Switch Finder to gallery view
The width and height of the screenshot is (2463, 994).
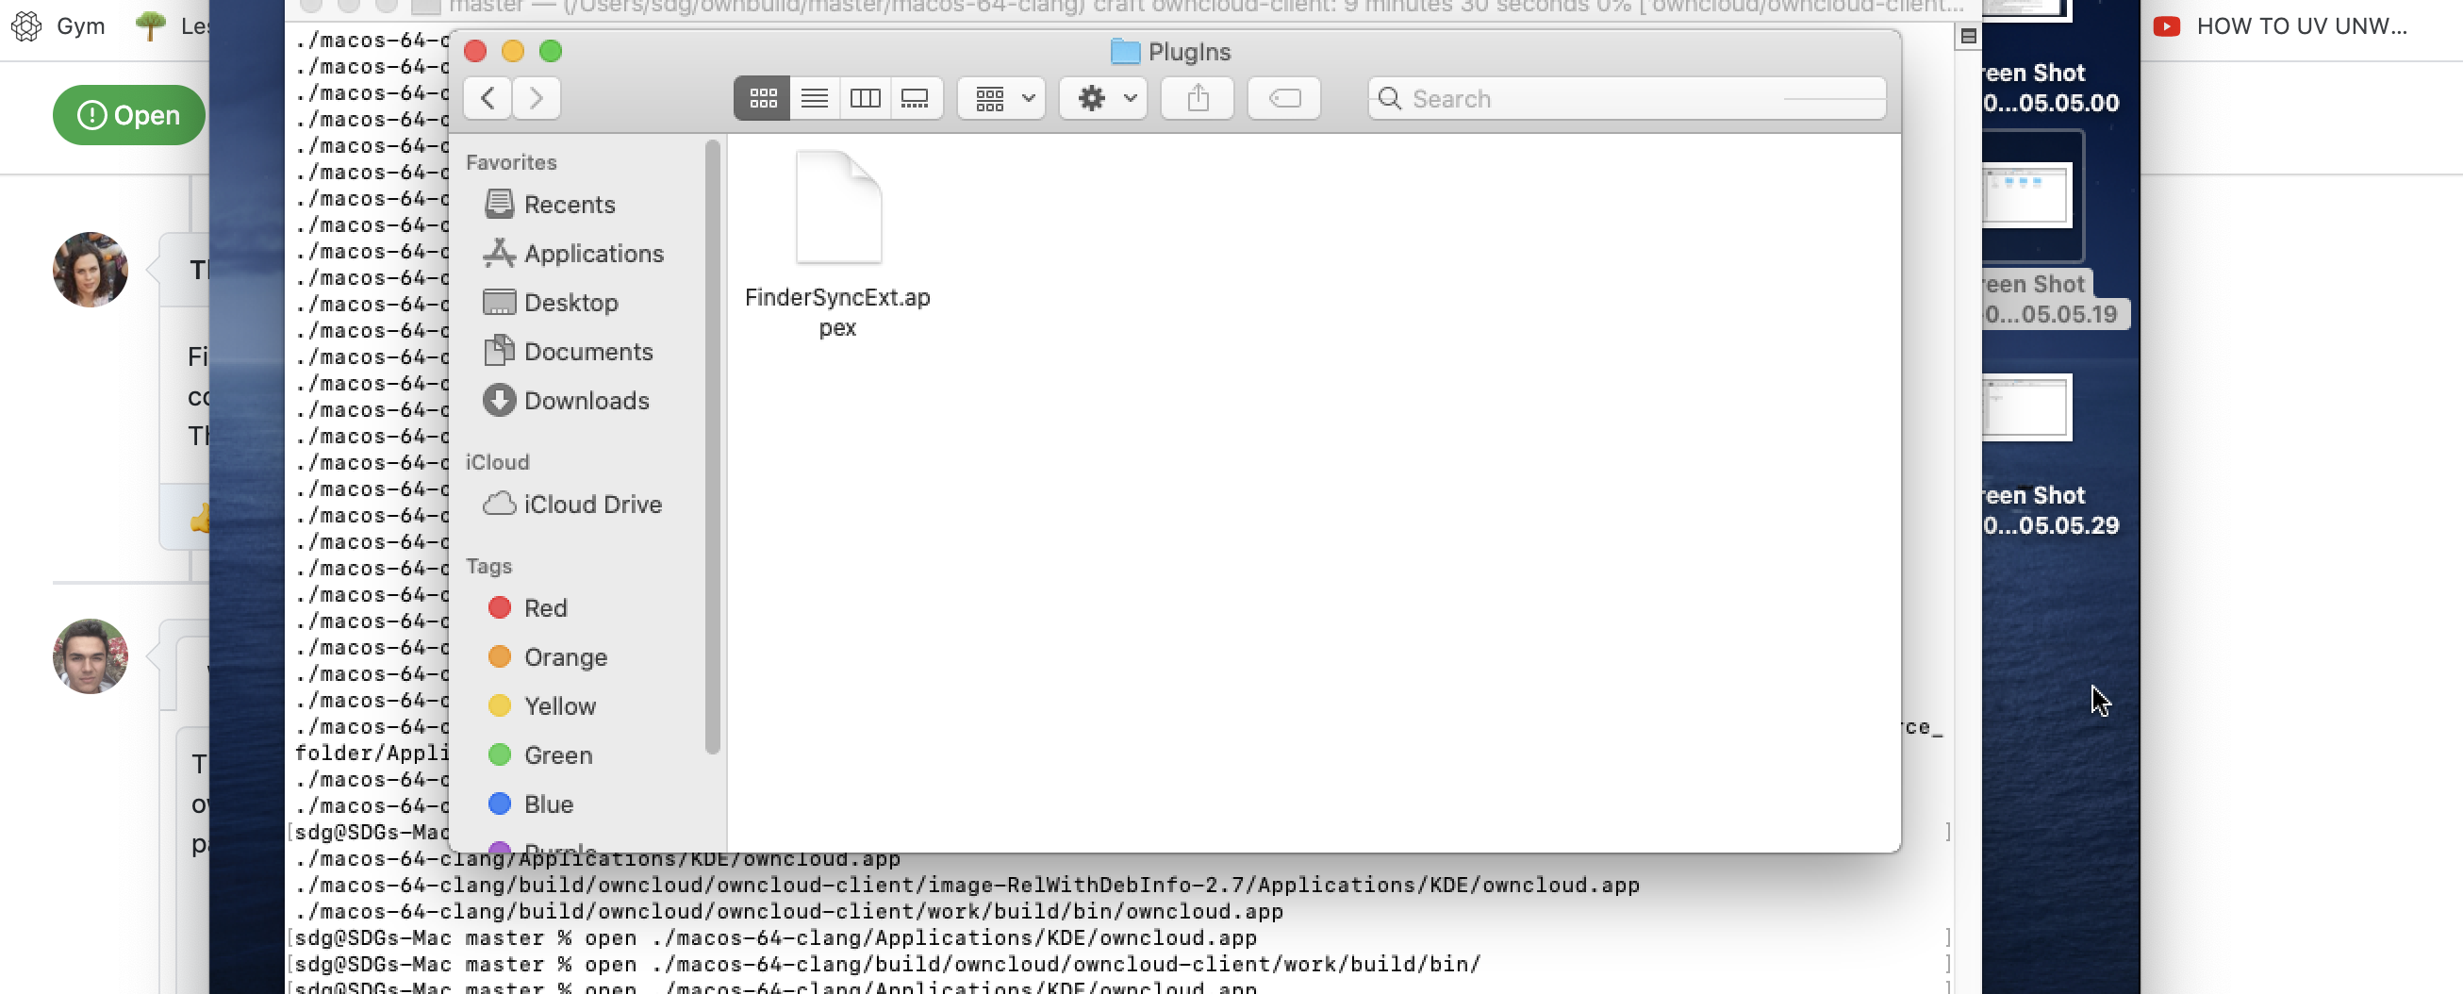pyautogui.click(x=916, y=98)
